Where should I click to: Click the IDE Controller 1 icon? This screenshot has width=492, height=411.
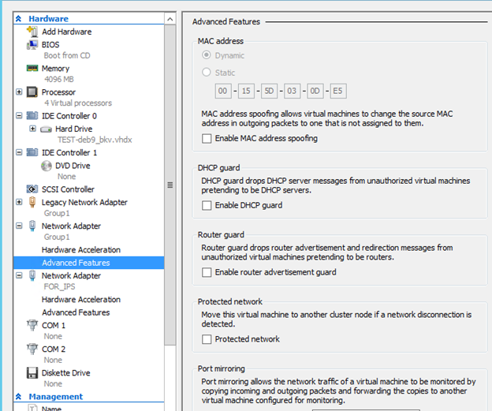click(x=32, y=152)
